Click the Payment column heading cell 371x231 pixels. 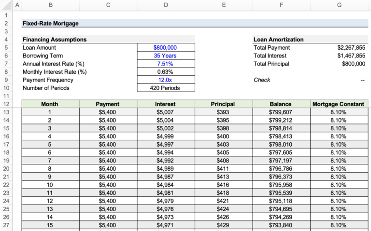[x=108, y=104]
